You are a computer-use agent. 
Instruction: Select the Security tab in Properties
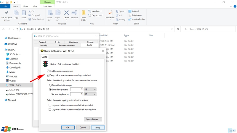point(44,46)
